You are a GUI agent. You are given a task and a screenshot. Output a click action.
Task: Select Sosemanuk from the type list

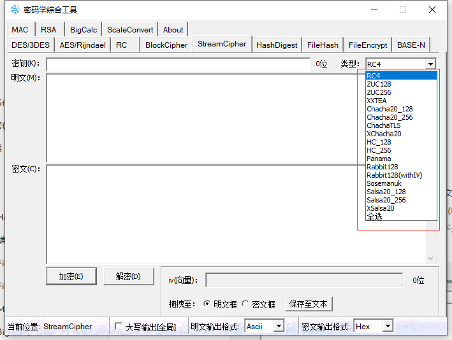401,183
